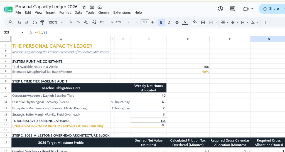Open text wrapping dropdown
This screenshot has height=152, width=285.
click(244, 22)
